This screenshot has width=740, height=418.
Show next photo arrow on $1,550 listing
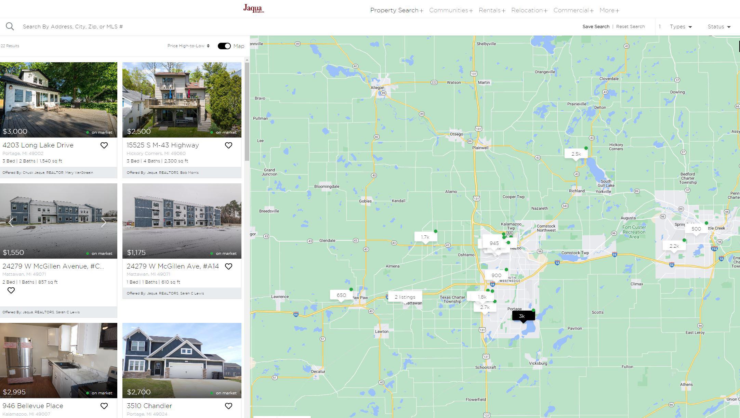coord(104,222)
